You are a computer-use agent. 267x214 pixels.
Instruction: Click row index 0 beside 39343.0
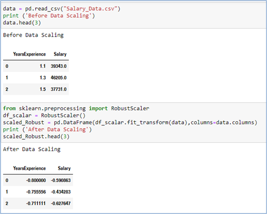[x=7, y=66]
